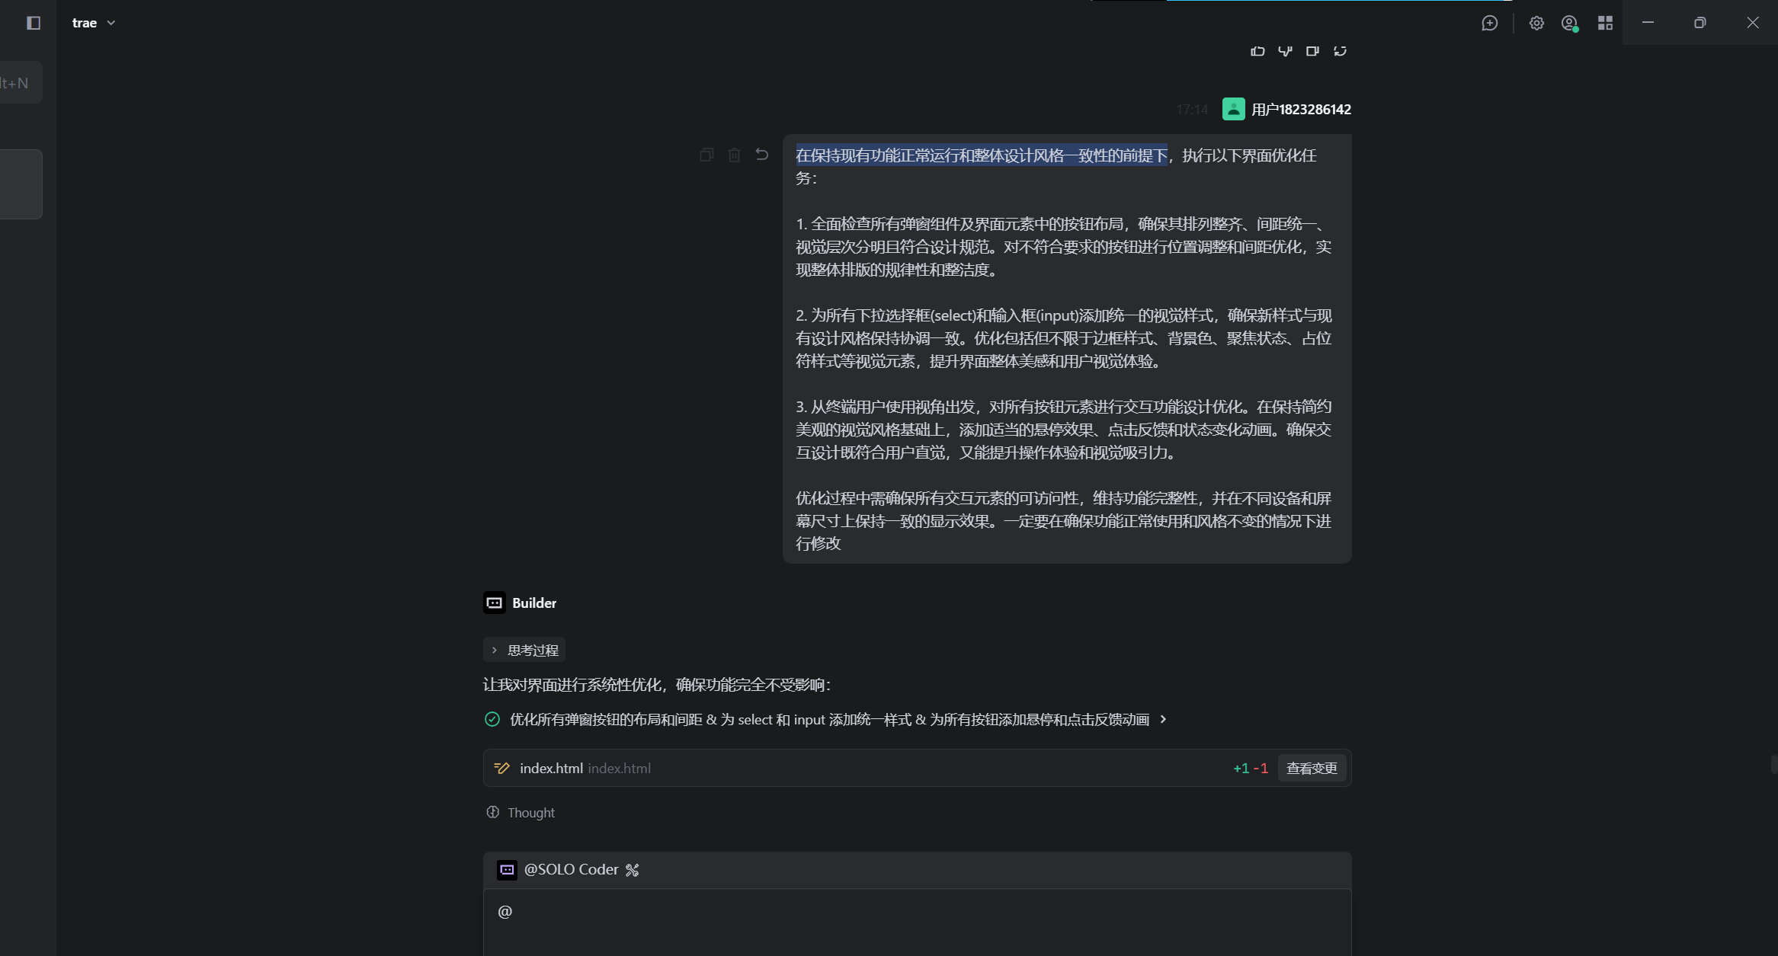Expand the Thought item
This screenshot has height=956, width=1778.
pyautogui.click(x=521, y=813)
